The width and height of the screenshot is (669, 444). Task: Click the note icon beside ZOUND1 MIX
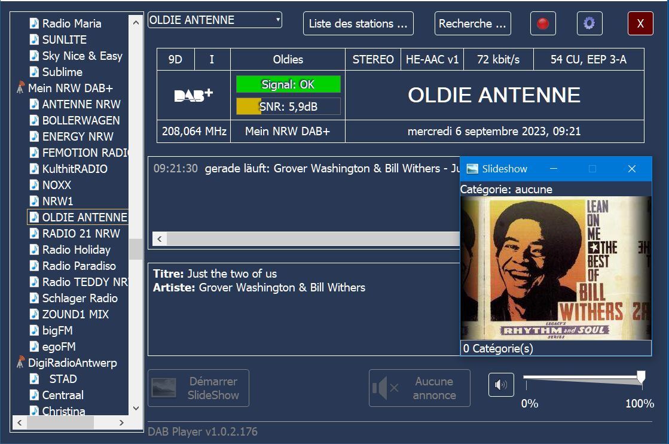pyautogui.click(x=34, y=314)
